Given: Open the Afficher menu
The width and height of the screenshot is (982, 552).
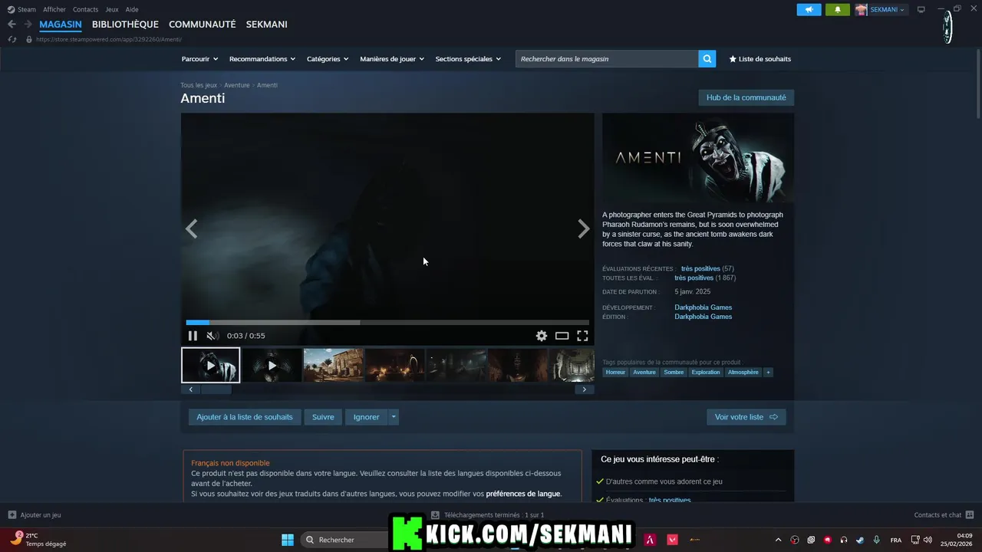Looking at the screenshot, I should [x=54, y=9].
